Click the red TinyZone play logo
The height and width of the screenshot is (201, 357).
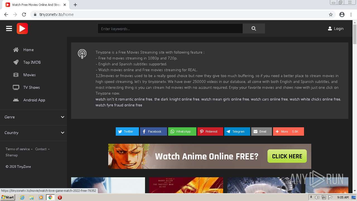(22, 28)
